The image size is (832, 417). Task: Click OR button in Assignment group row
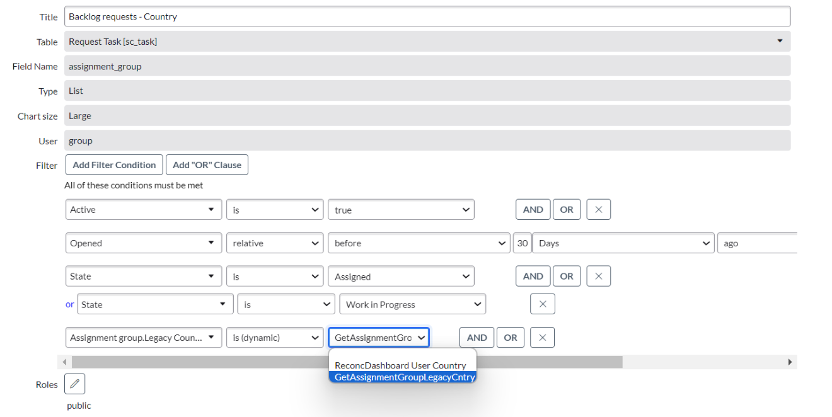pos(511,338)
